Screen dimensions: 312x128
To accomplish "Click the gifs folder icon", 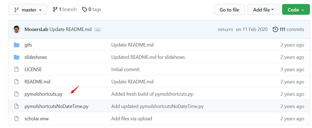I will [17, 45].
